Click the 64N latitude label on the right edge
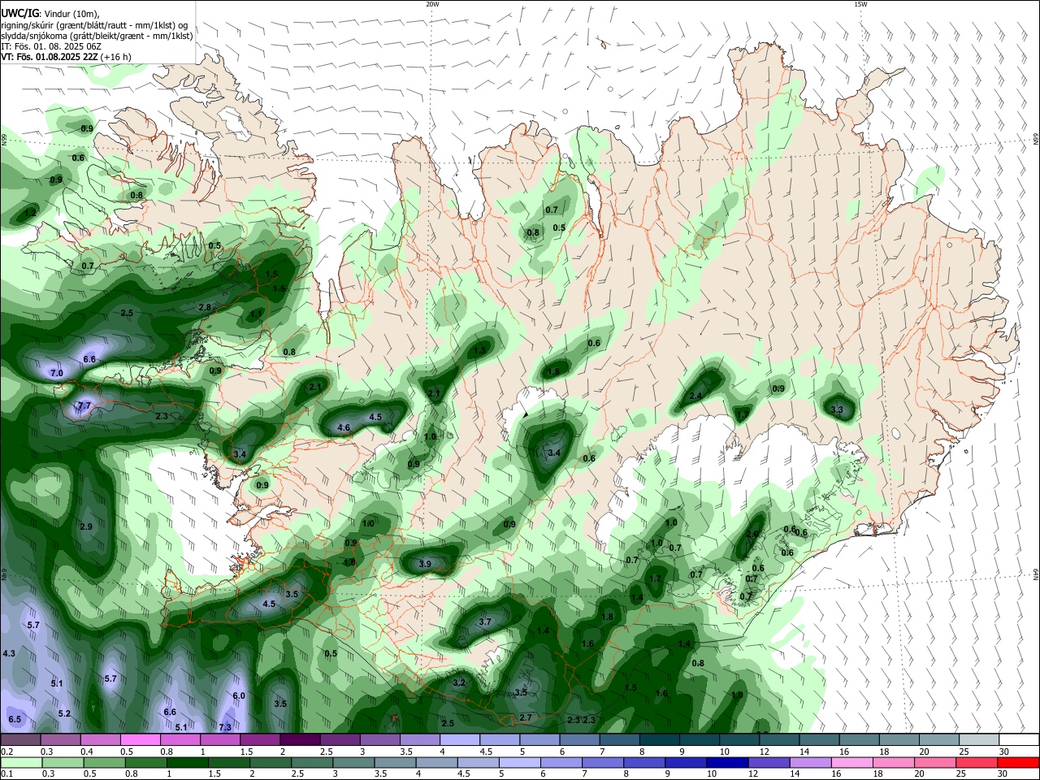Image resolution: width=1040 pixels, height=780 pixels. (x=1036, y=574)
